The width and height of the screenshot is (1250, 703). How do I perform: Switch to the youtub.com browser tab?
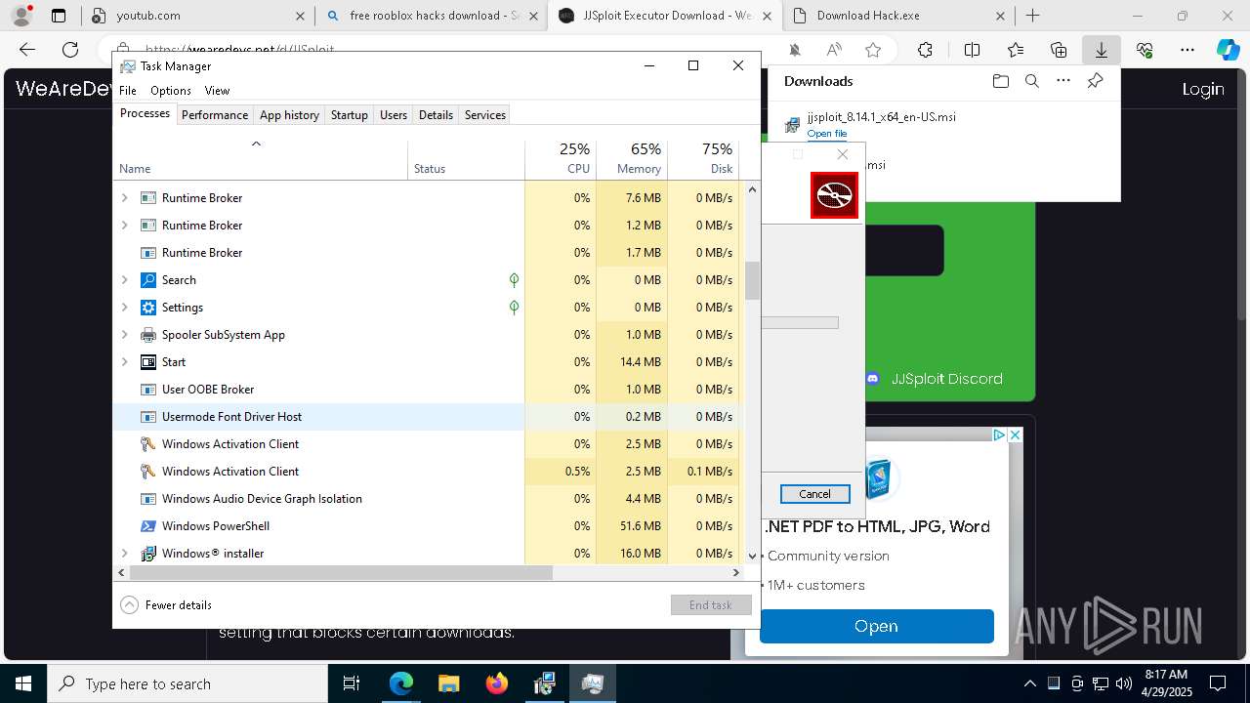[196, 16]
